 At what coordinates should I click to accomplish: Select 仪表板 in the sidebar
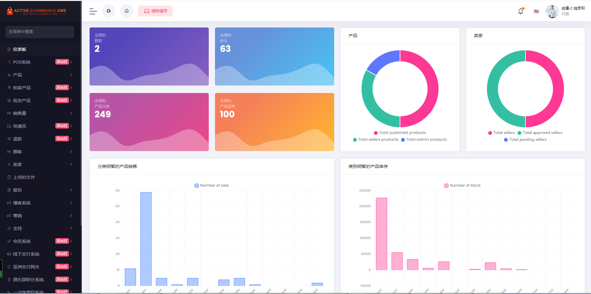(20, 49)
